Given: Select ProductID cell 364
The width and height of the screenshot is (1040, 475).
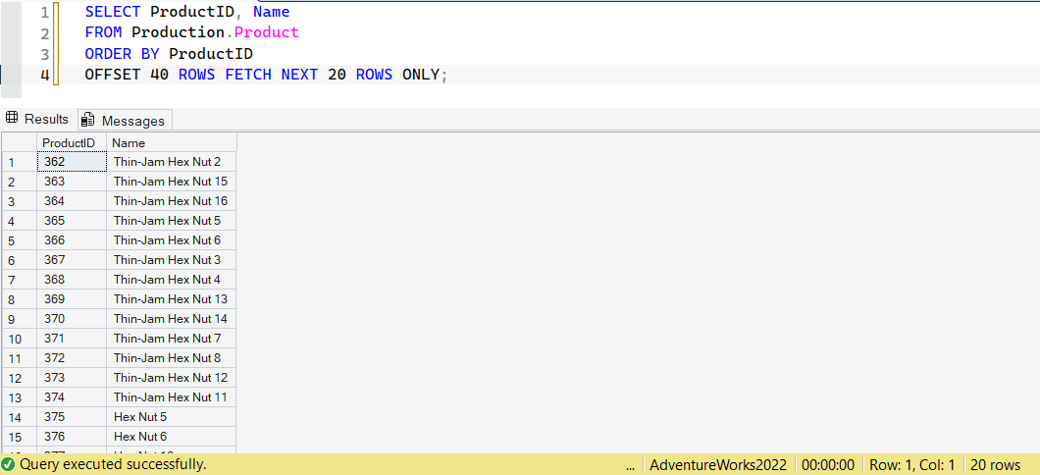Looking at the screenshot, I should pos(72,200).
